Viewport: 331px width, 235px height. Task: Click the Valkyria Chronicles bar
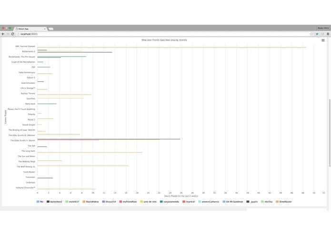pyautogui.click(x=67, y=189)
